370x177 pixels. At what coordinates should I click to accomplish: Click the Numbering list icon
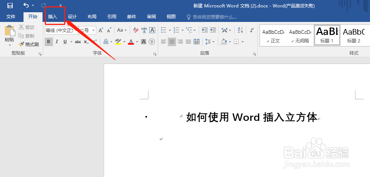click(176, 30)
